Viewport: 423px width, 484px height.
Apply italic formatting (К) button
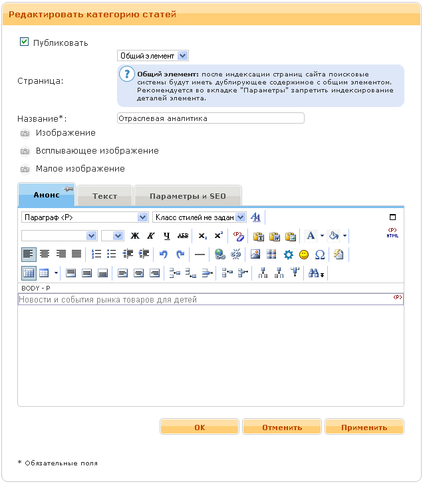(151, 236)
